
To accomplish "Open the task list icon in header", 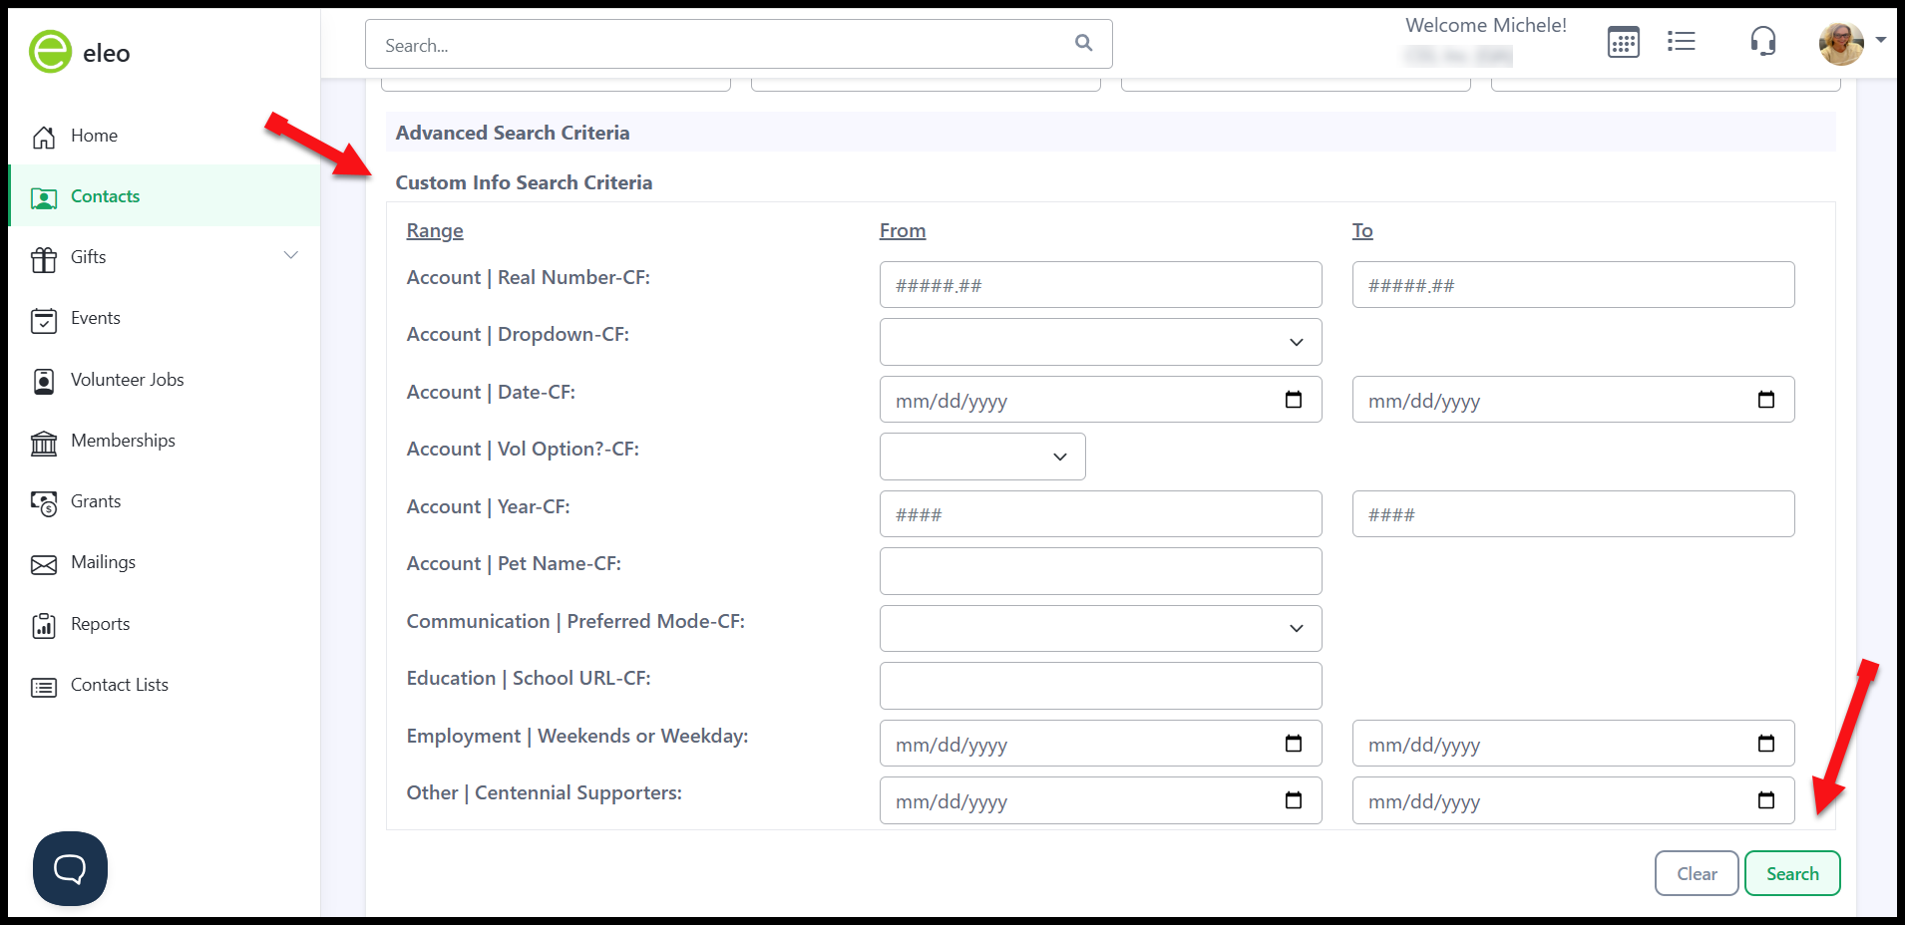I will (1682, 41).
